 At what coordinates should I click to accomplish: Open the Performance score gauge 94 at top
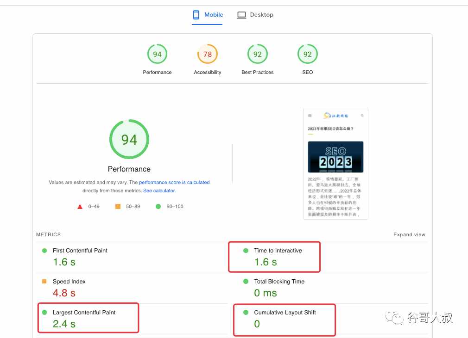pyautogui.click(x=157, y=54)
